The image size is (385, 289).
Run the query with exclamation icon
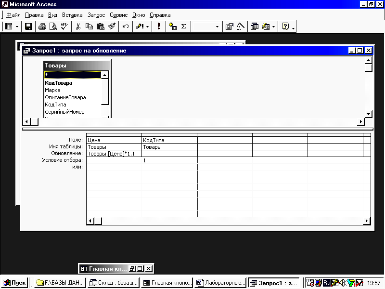(159, 26)
